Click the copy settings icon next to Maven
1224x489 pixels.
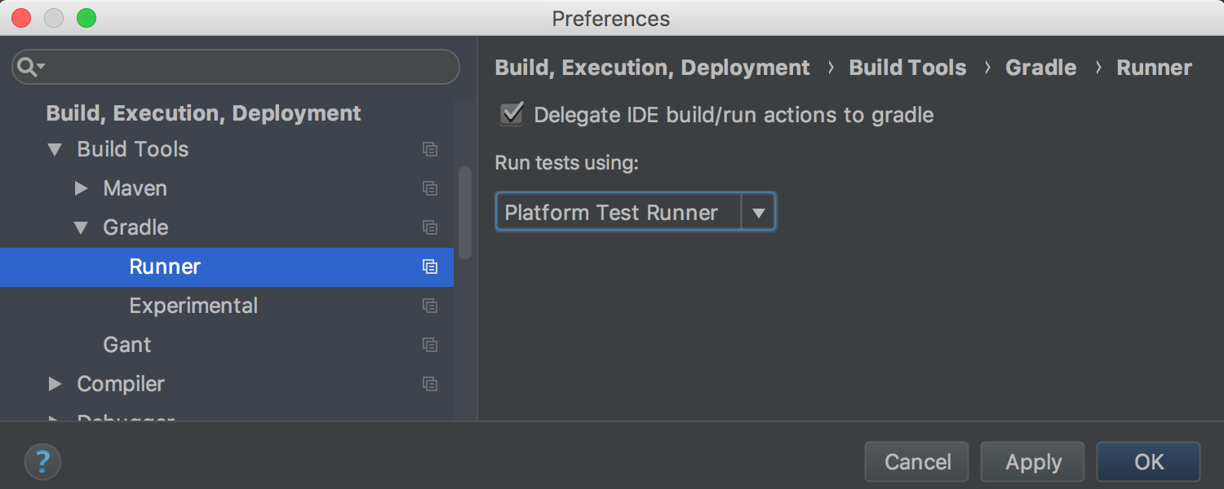point(430,188)
